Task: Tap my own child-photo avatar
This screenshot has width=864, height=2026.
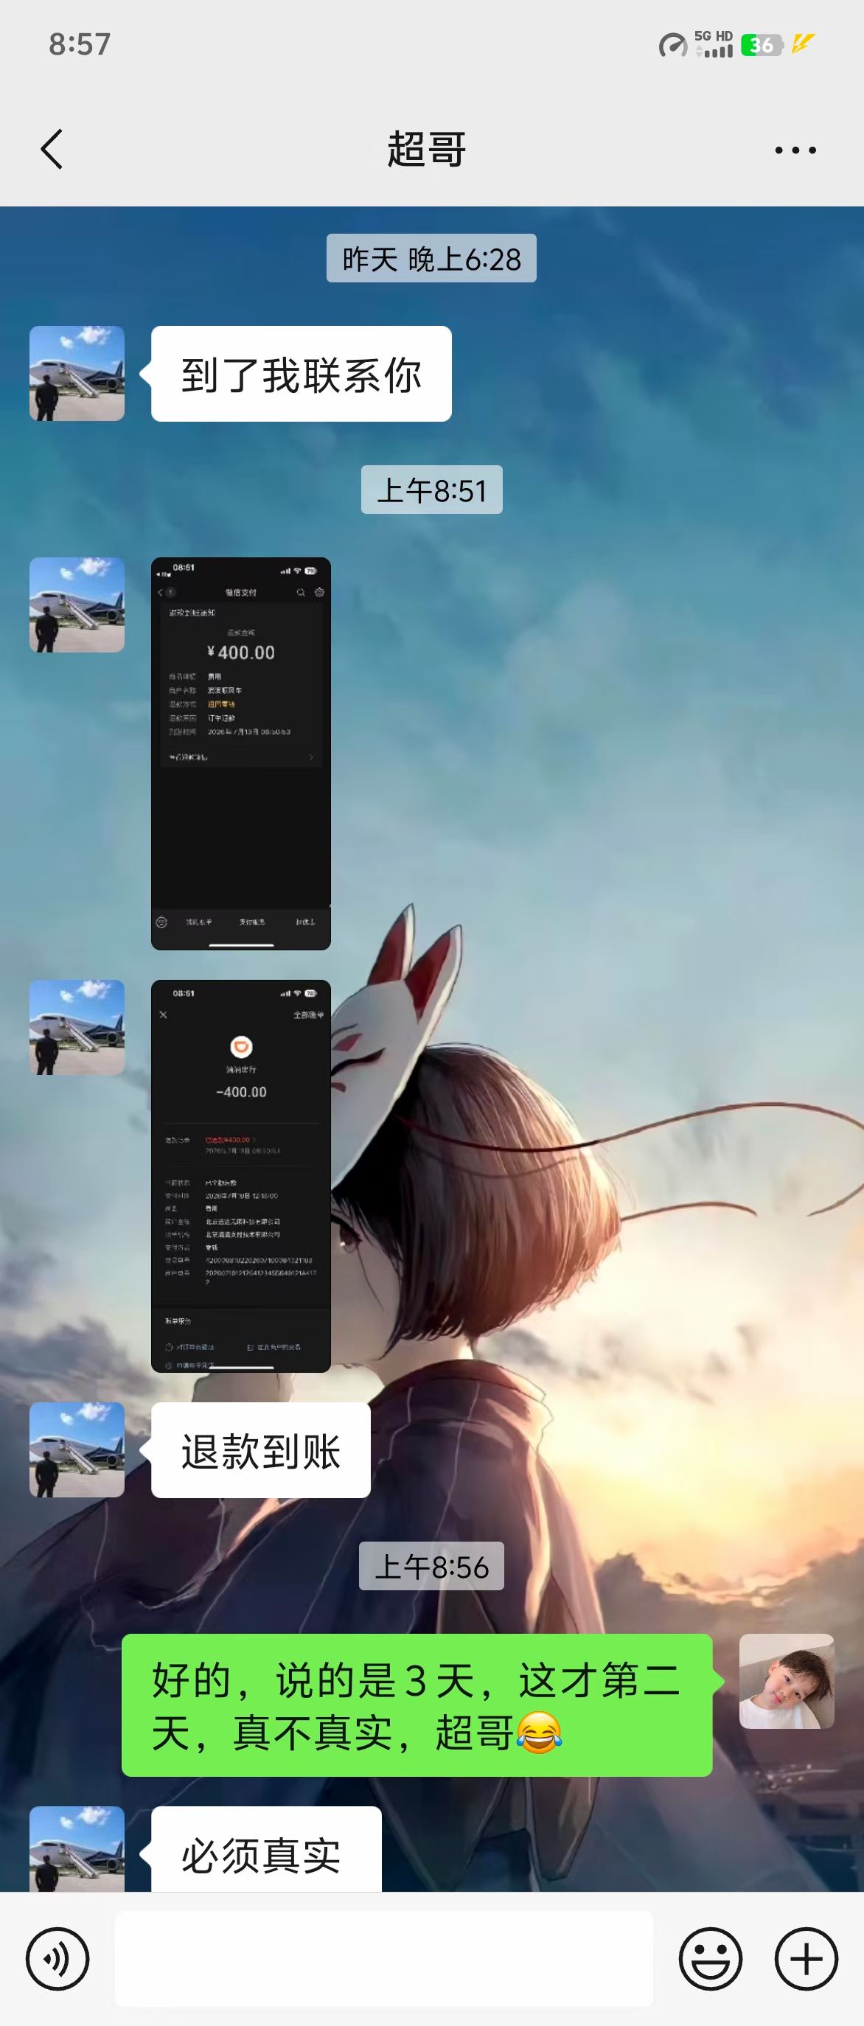Action: coord(786,1681)
